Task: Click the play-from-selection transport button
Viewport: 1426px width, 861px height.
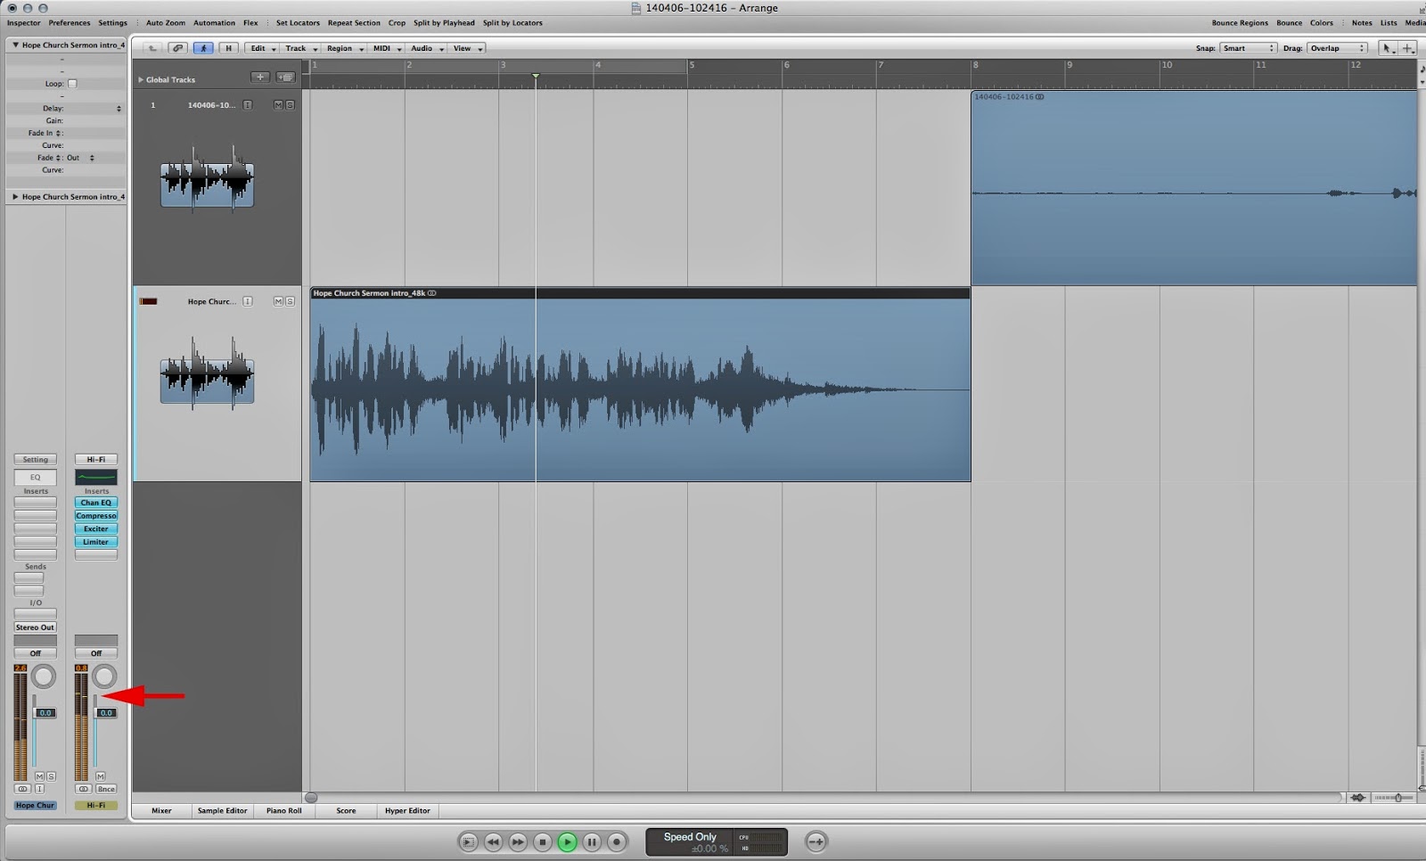Action: coord(468,841)
